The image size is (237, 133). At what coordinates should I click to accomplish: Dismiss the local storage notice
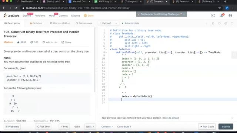click(x=232, y=118)
